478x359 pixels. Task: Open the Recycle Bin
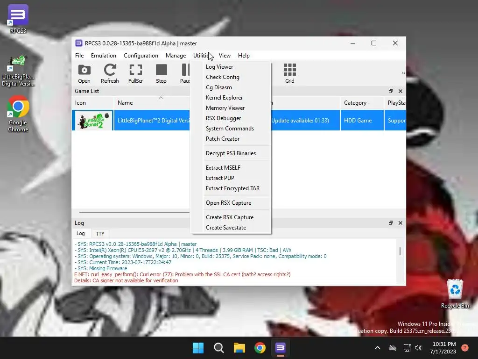coord(455,294)
